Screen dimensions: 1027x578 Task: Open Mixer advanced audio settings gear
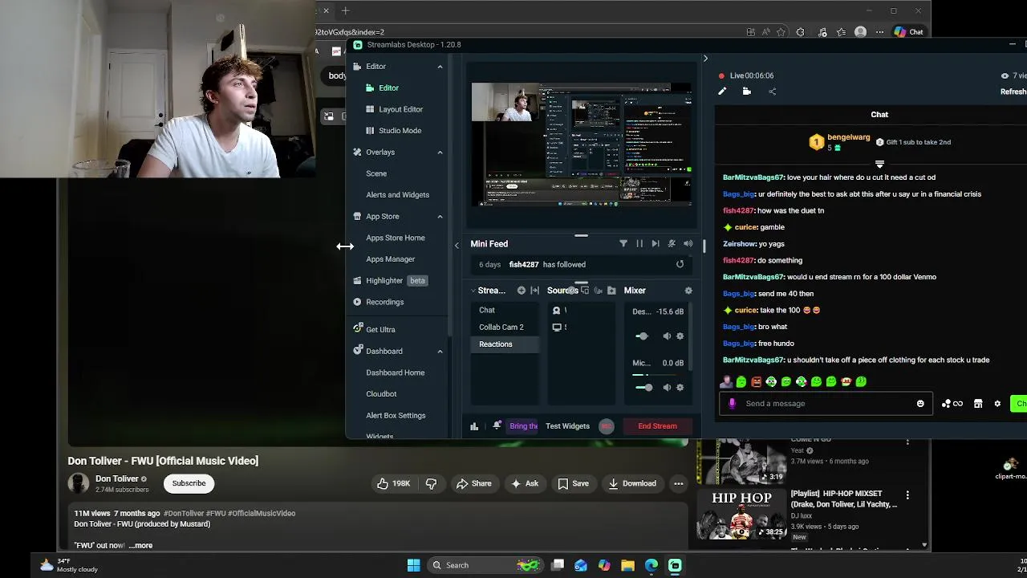click(688, 291)
